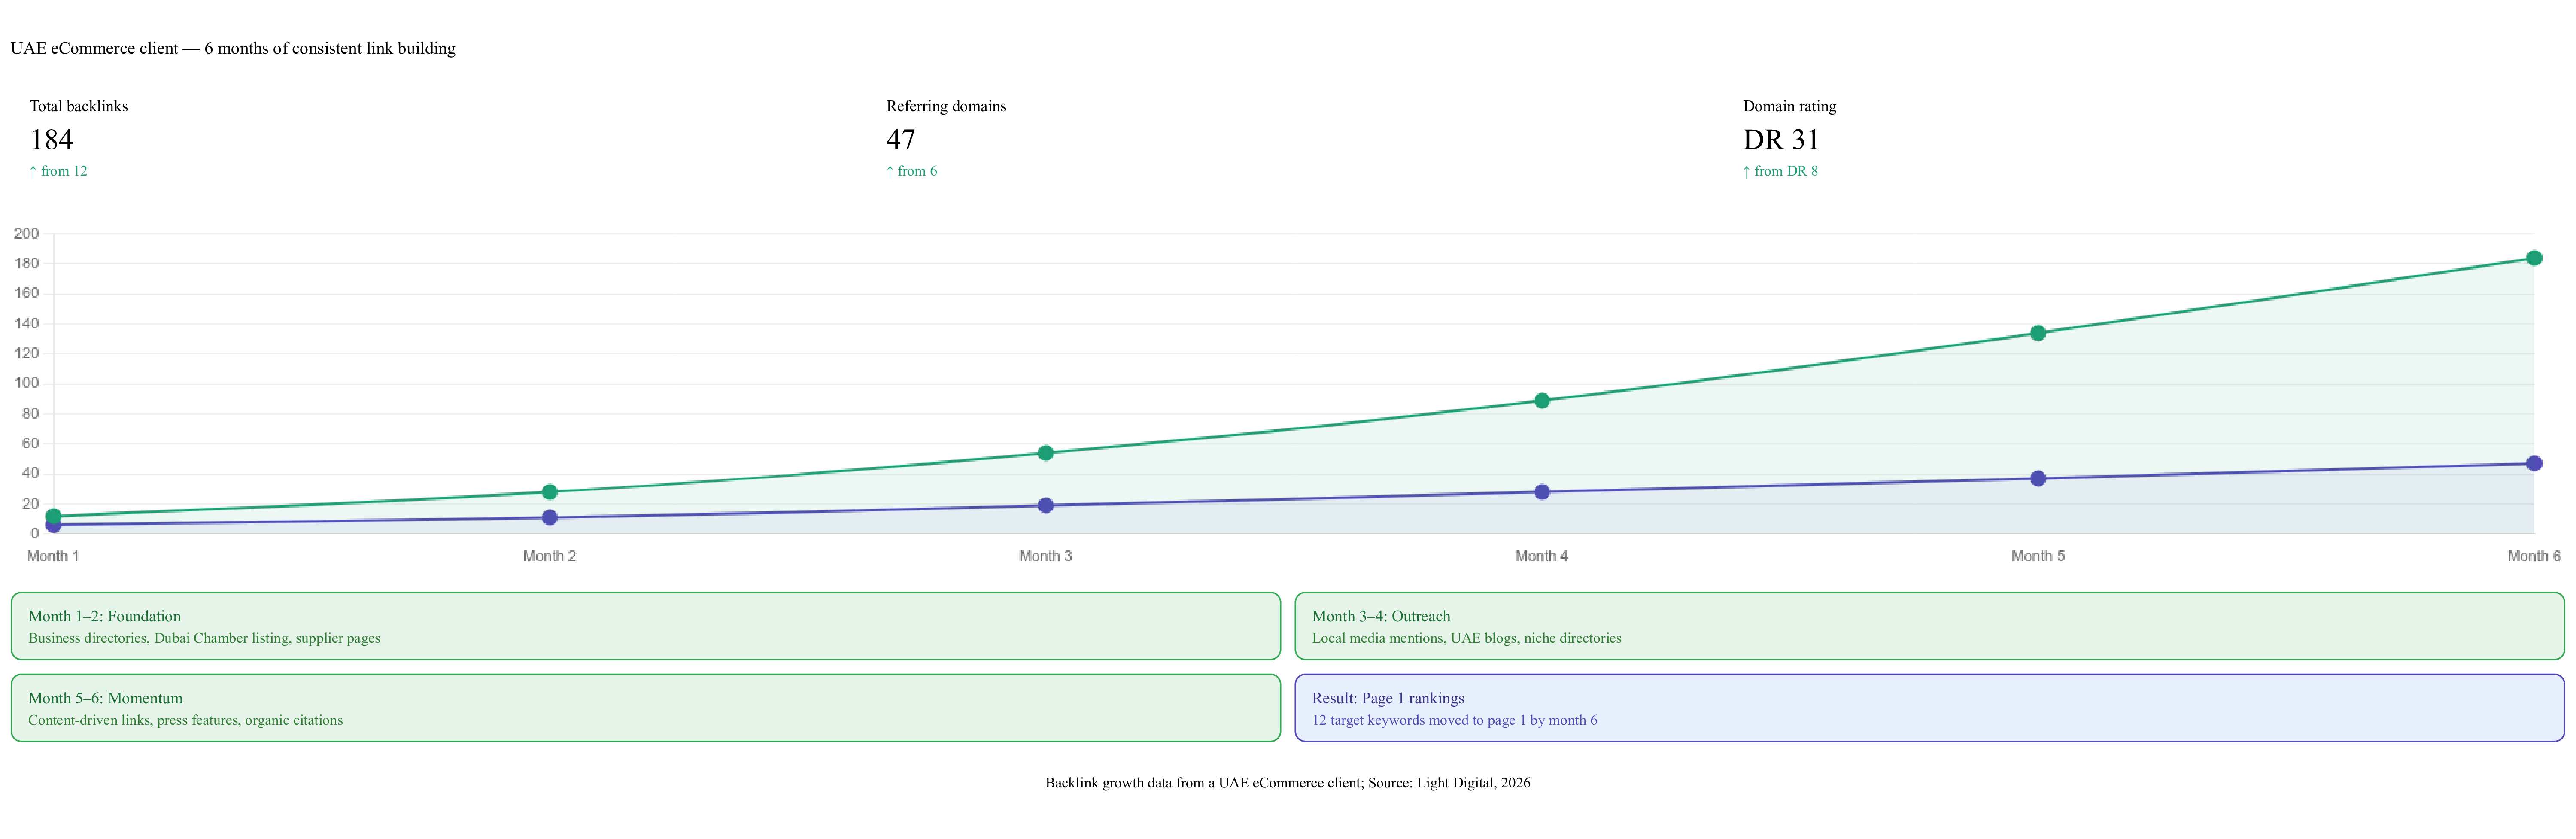Click the Month 5–6: Momentum panel
Viewport: 2576px width, 839px height.
click(x=645, y=708)
